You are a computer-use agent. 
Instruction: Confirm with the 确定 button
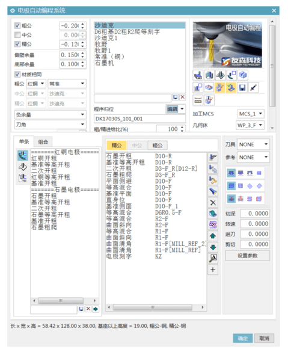(243, 338)
